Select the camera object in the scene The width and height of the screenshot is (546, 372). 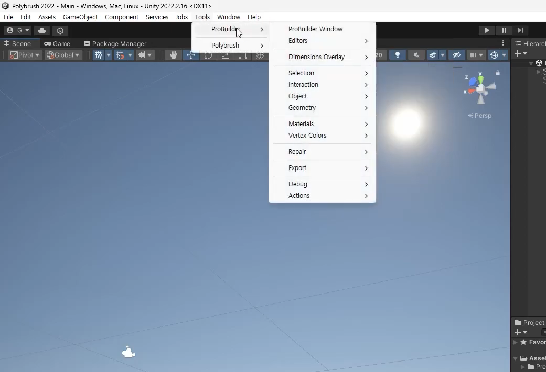coord(129,352)
